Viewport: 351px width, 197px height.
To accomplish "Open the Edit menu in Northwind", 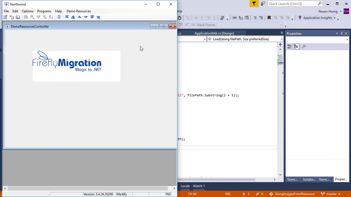I will [15, 11].
